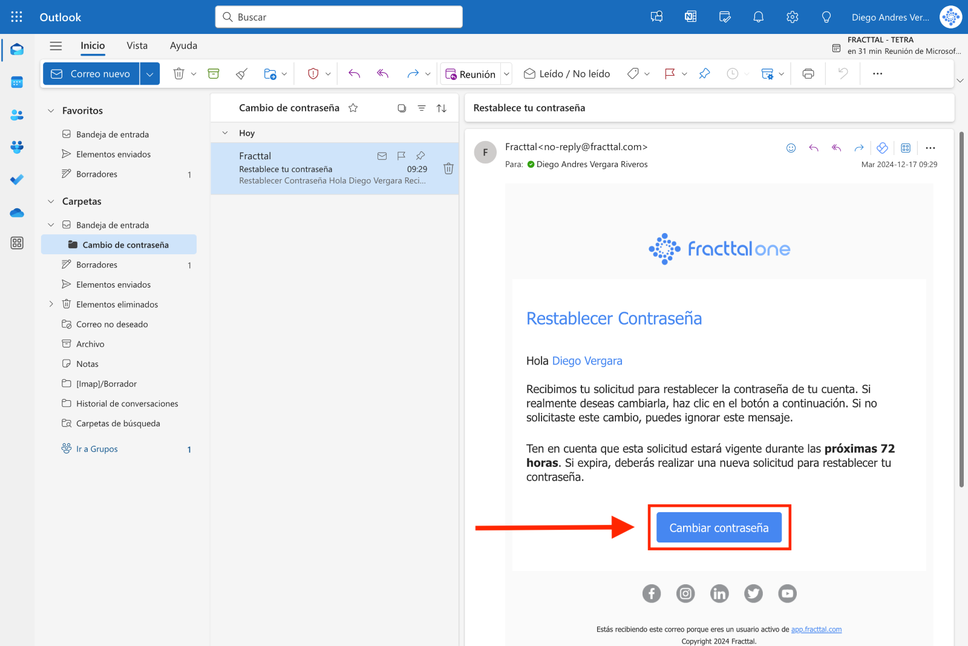Image resolution: width=968 pixels, height=646 pixels.
Task: Open People contacts in the left rail
Action: 17,114
